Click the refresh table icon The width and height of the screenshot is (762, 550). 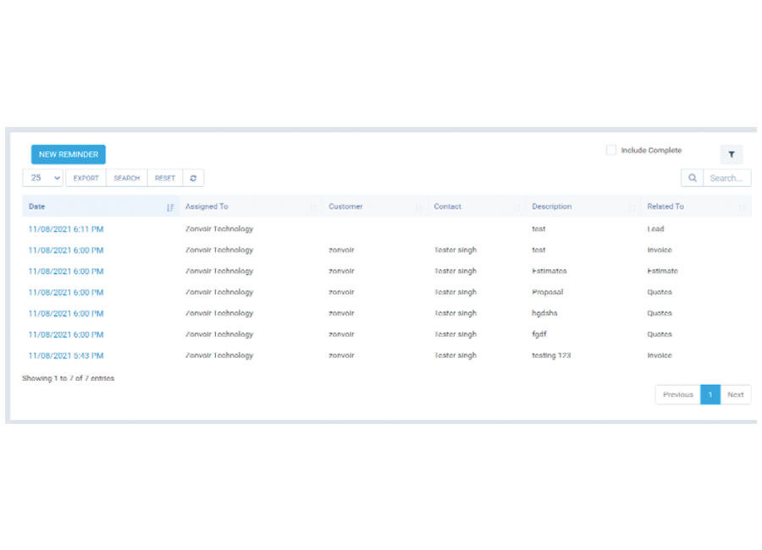pyautogui.click(x=193, y=179)
